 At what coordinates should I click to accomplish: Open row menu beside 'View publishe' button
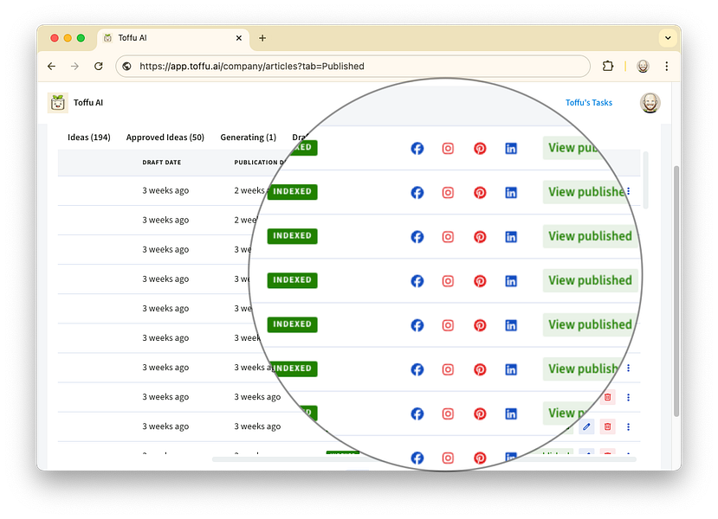628,191
